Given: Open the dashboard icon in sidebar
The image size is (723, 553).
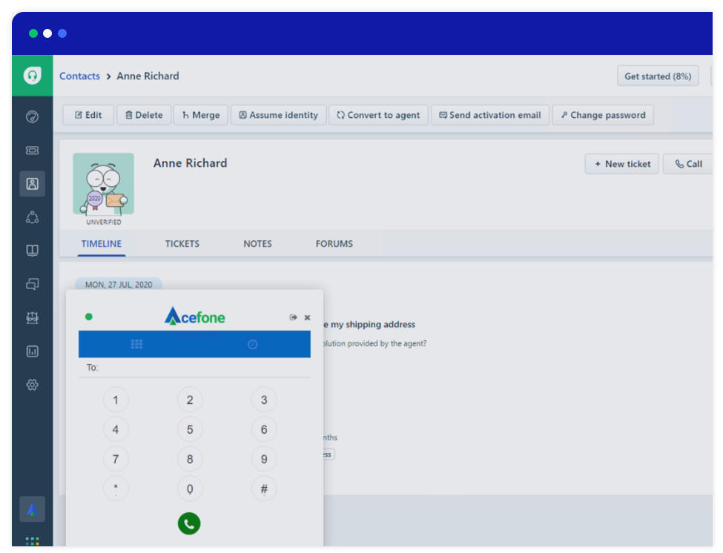Looking at the screenshot, I should coord(33,116).
